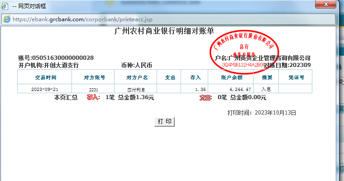
Task: Select the 应付利息 cell
Action: tap(136, 89)
